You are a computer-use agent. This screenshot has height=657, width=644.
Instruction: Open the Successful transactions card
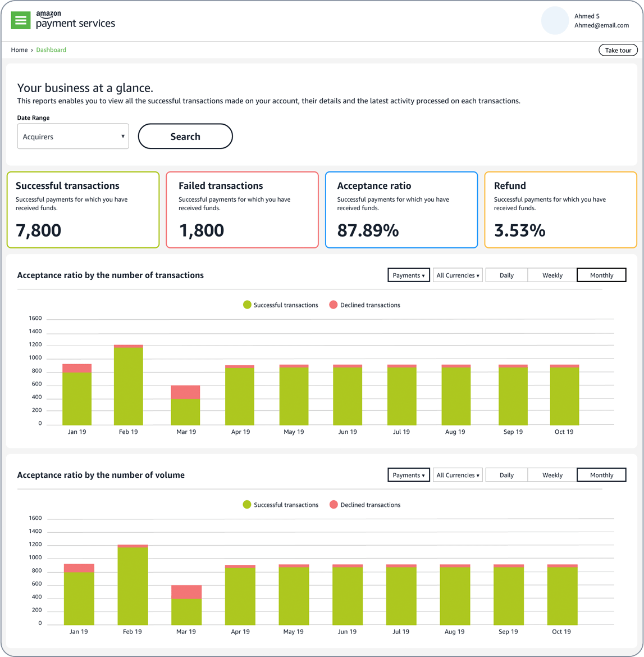point(83,210)
